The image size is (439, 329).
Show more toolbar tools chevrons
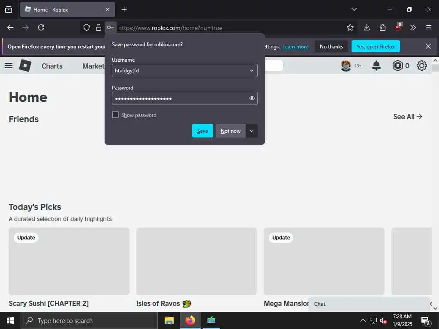coord(413,27)
